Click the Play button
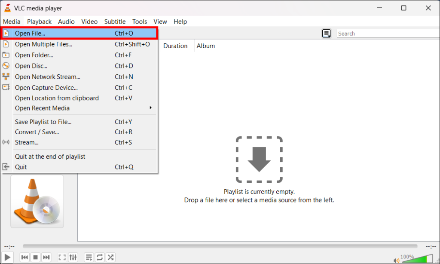 point(7,257)
